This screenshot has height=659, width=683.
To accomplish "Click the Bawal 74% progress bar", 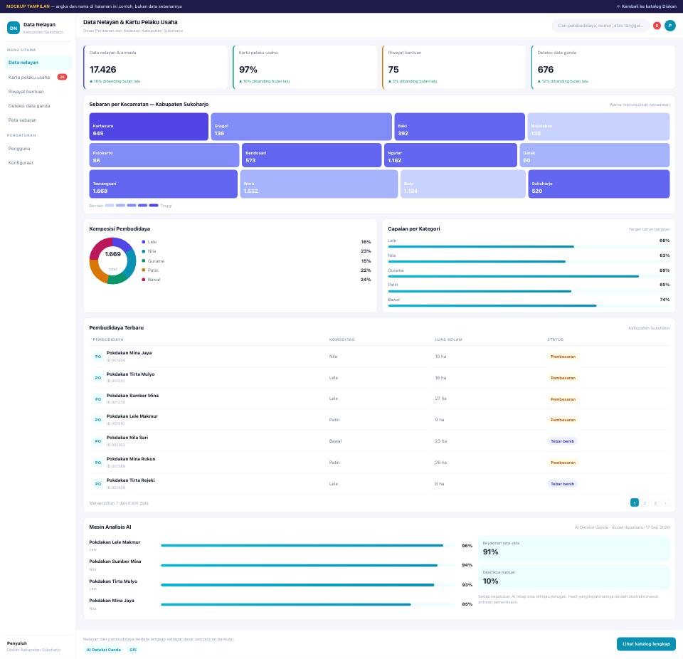I will [x=529, y=306].
